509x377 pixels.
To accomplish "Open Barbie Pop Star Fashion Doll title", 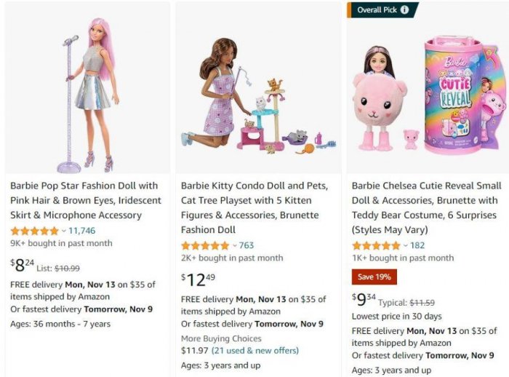I will [x=84, y=200].
